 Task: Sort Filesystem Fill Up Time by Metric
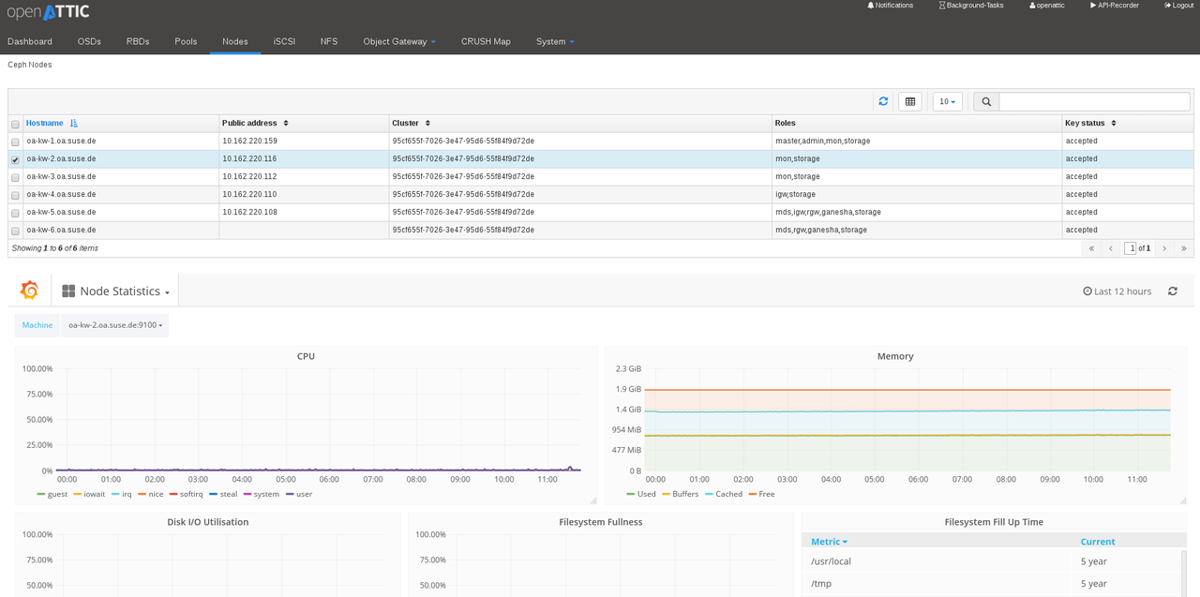click(x=829, y=542)
